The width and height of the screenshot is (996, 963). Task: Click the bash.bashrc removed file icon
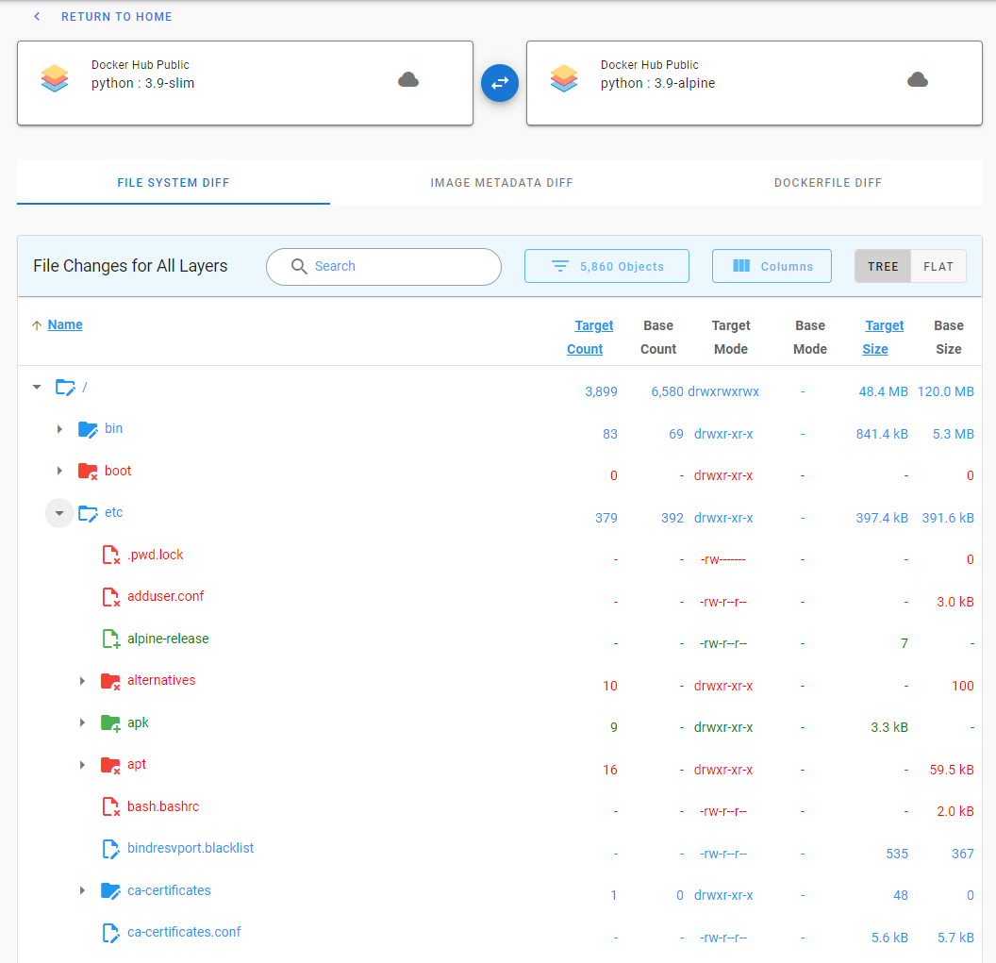(x=111, y=806)
